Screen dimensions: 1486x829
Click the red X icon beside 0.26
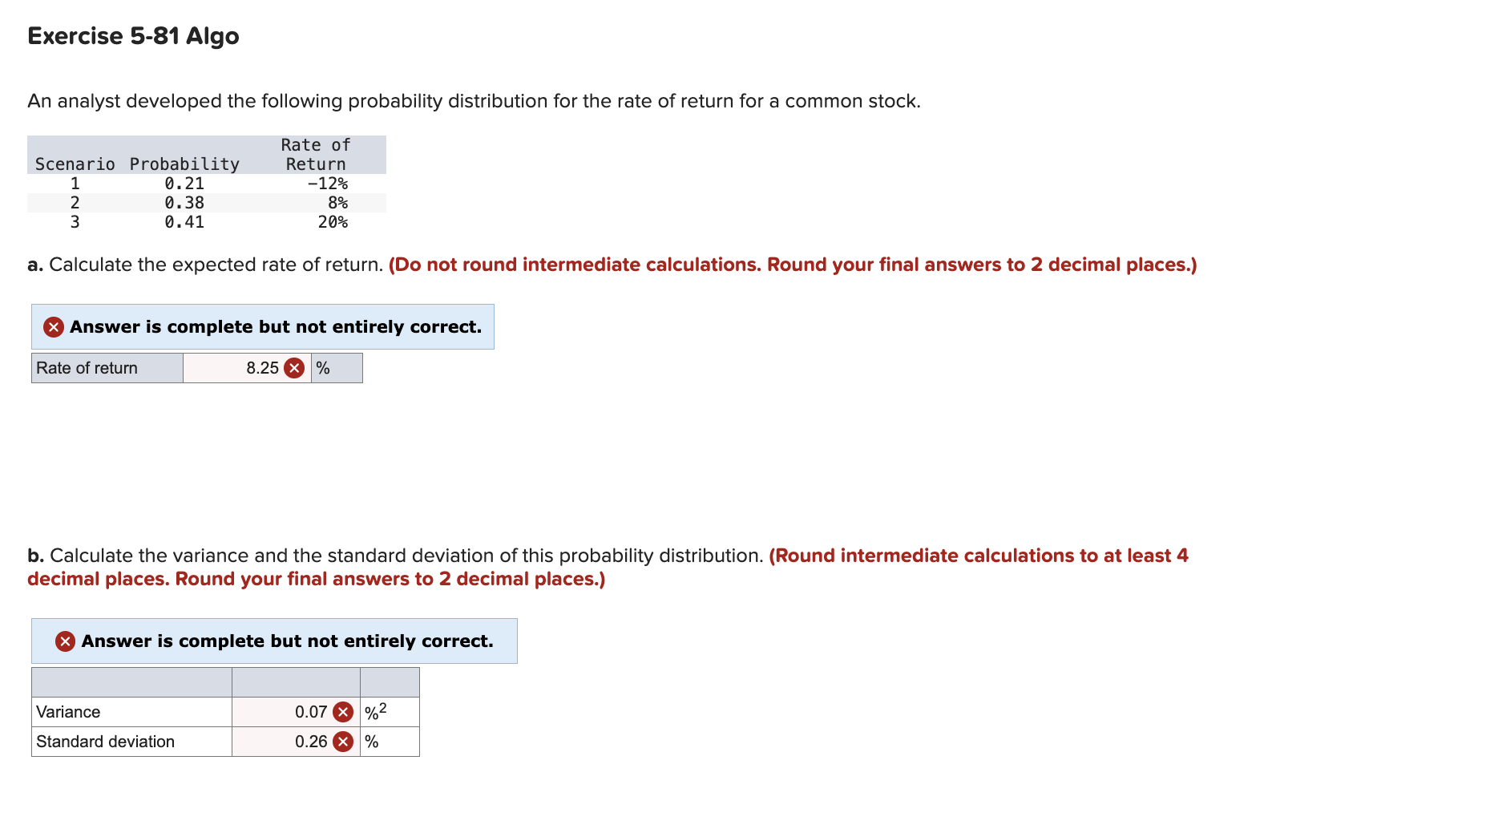coord(343,742)
